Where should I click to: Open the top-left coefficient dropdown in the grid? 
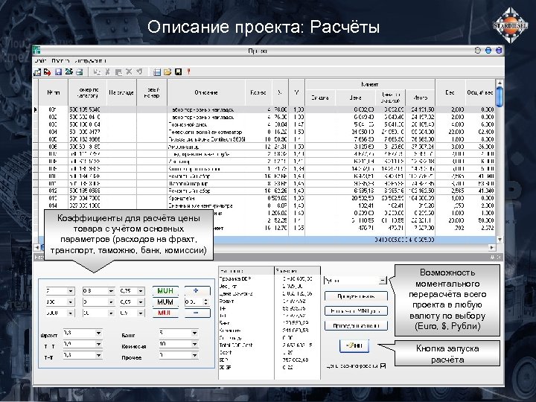[x=71, y=291]
